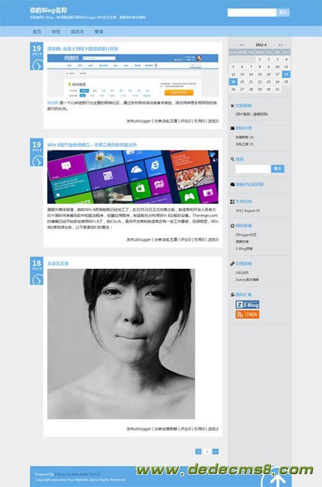Click the Windows 8 start screen image
This screenshot has height=487, width=322.
pyautogui.click(x=133, y=177)
